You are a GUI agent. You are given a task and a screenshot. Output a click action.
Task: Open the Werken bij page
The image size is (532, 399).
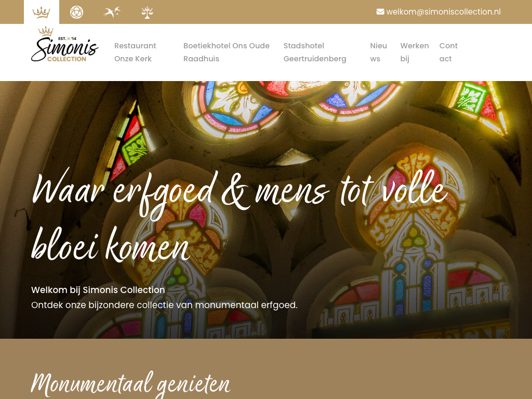tap(414, 52)
